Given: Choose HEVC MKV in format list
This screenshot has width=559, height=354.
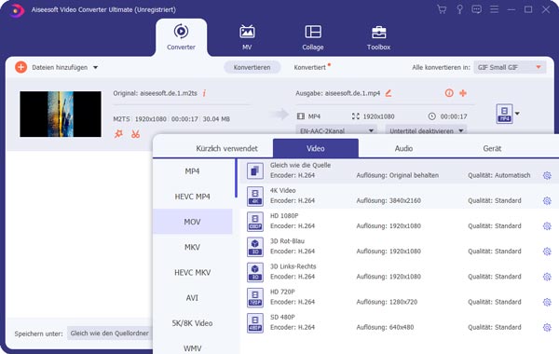Looking at the screenshot, I should pyautogui.click(x=193, y=272).
